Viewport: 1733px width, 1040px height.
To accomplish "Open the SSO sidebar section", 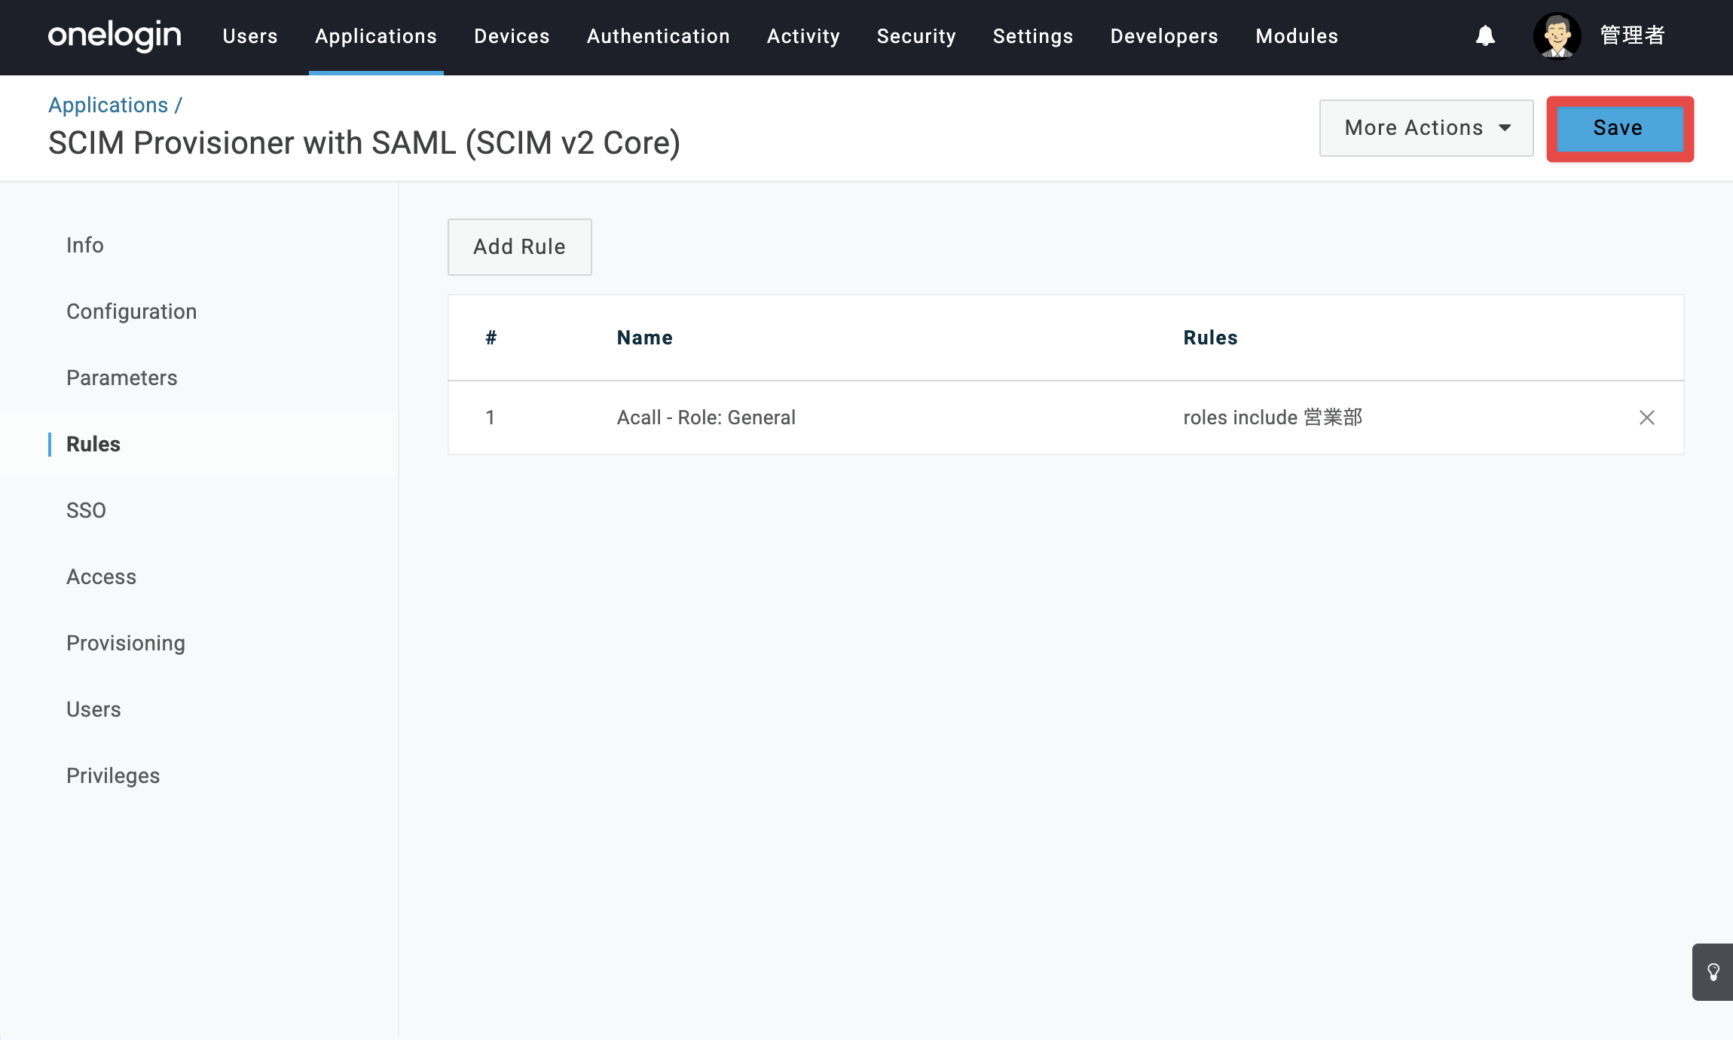I will tap(87, 510).
